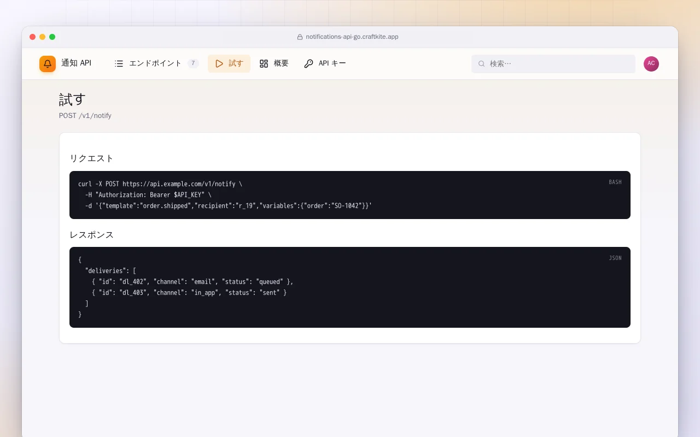The height and width of the screenshot is (437, 700).
Task: Click the Authorization: Bearer header line
Action: (x=148, y=195)
